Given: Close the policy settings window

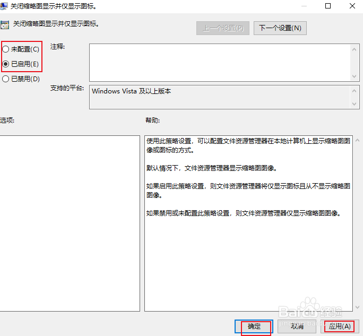Looking at the screenshot, I should 352,6.
